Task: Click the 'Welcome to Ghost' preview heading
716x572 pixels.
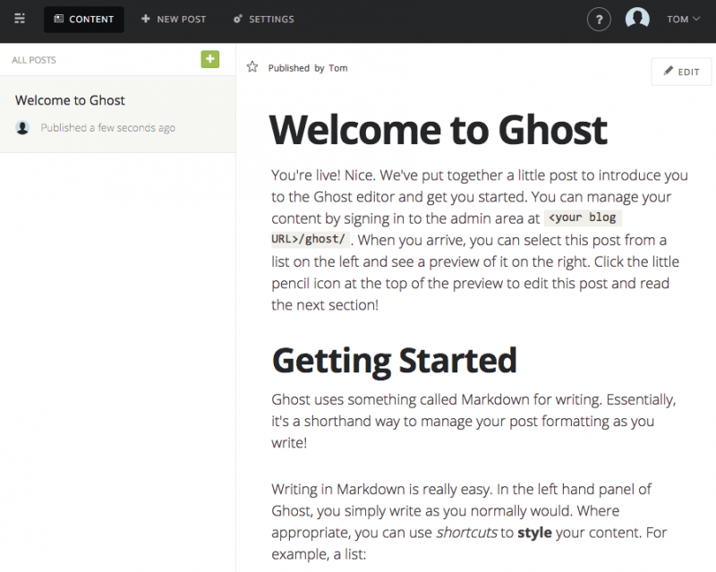Action: tap(439, 130)
